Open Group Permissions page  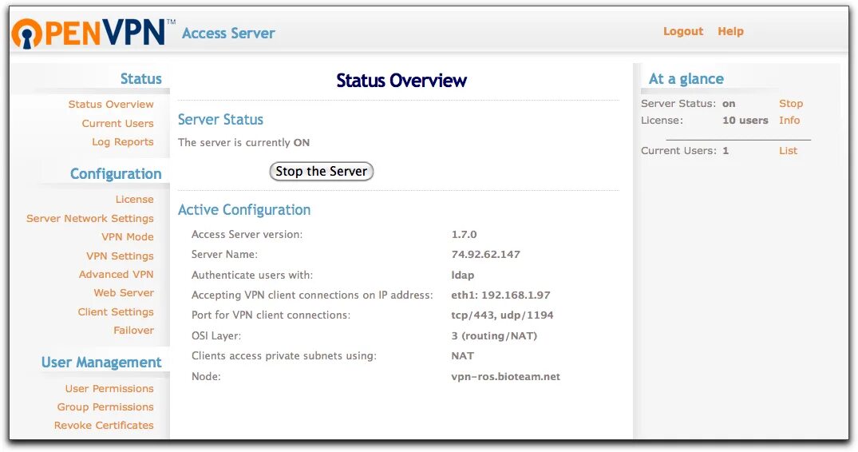coord(105,406)
